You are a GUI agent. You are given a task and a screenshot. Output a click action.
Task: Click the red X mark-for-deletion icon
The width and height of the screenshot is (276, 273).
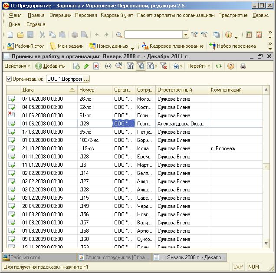click(x=96, y=66)
